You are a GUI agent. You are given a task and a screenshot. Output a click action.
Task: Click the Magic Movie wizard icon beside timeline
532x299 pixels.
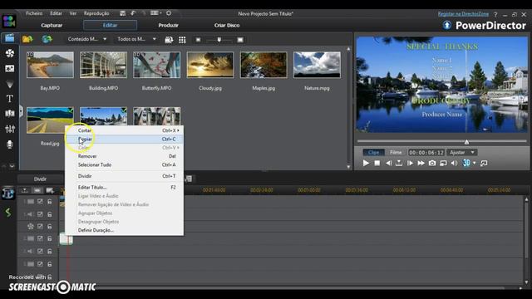[8, 193]
